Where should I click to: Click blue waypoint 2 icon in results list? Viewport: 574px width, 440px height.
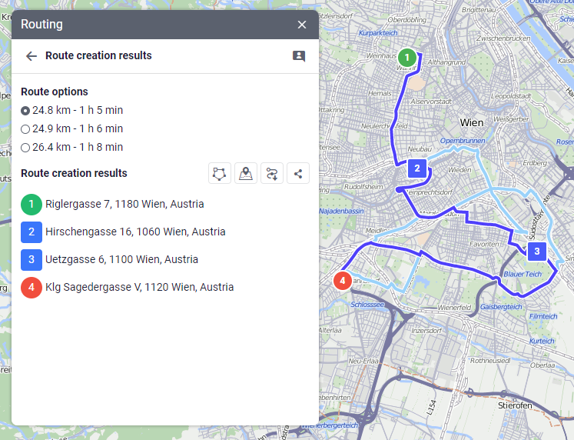tap(32, 232)
